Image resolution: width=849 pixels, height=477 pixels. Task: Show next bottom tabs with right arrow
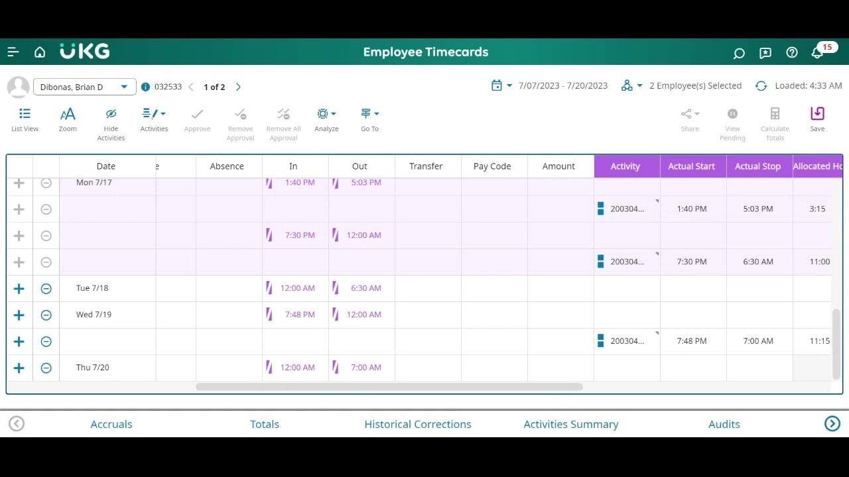click(832, 423)
